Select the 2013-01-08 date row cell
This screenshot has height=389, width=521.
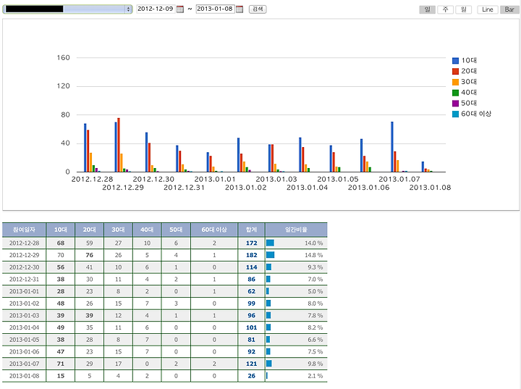click(x=24, y=376)
